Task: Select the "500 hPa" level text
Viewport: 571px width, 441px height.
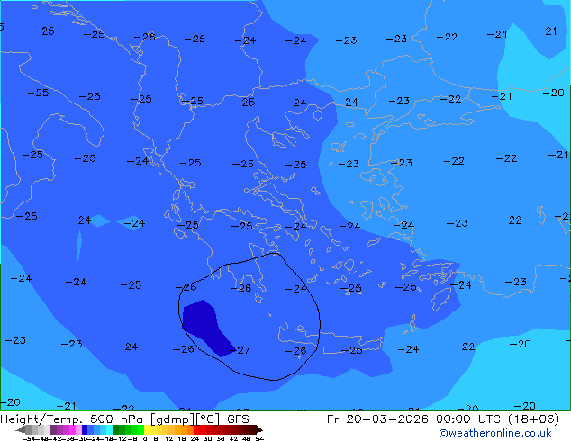Action: pos(116,419)
